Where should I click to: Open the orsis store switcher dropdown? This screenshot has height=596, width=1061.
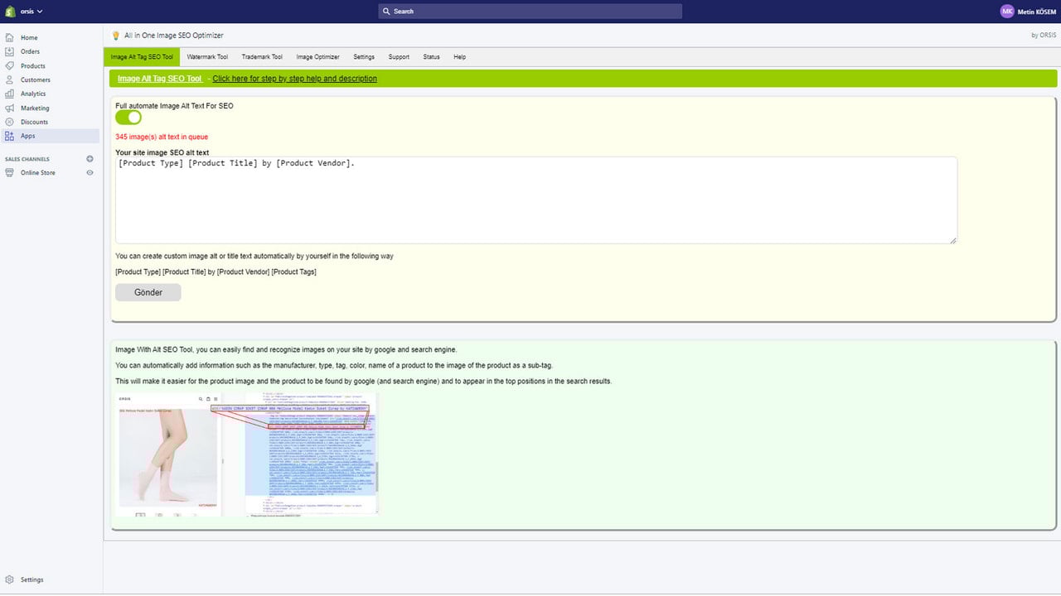click(x=31, y=12)
